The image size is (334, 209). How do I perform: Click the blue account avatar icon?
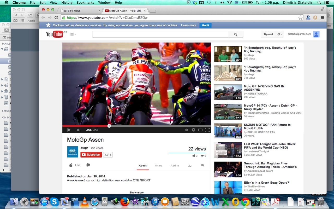[316, 34]
